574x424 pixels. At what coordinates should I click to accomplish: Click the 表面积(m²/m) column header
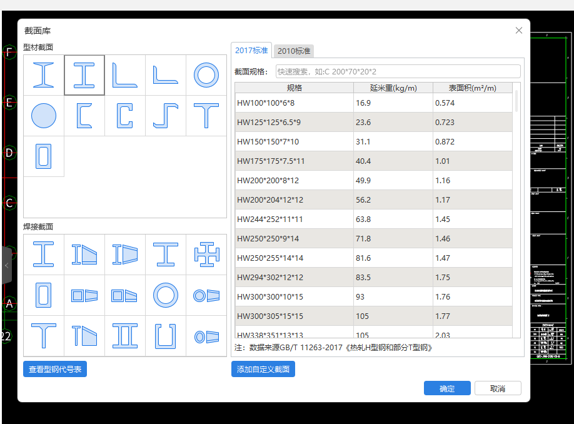click(x=473, y=88)
